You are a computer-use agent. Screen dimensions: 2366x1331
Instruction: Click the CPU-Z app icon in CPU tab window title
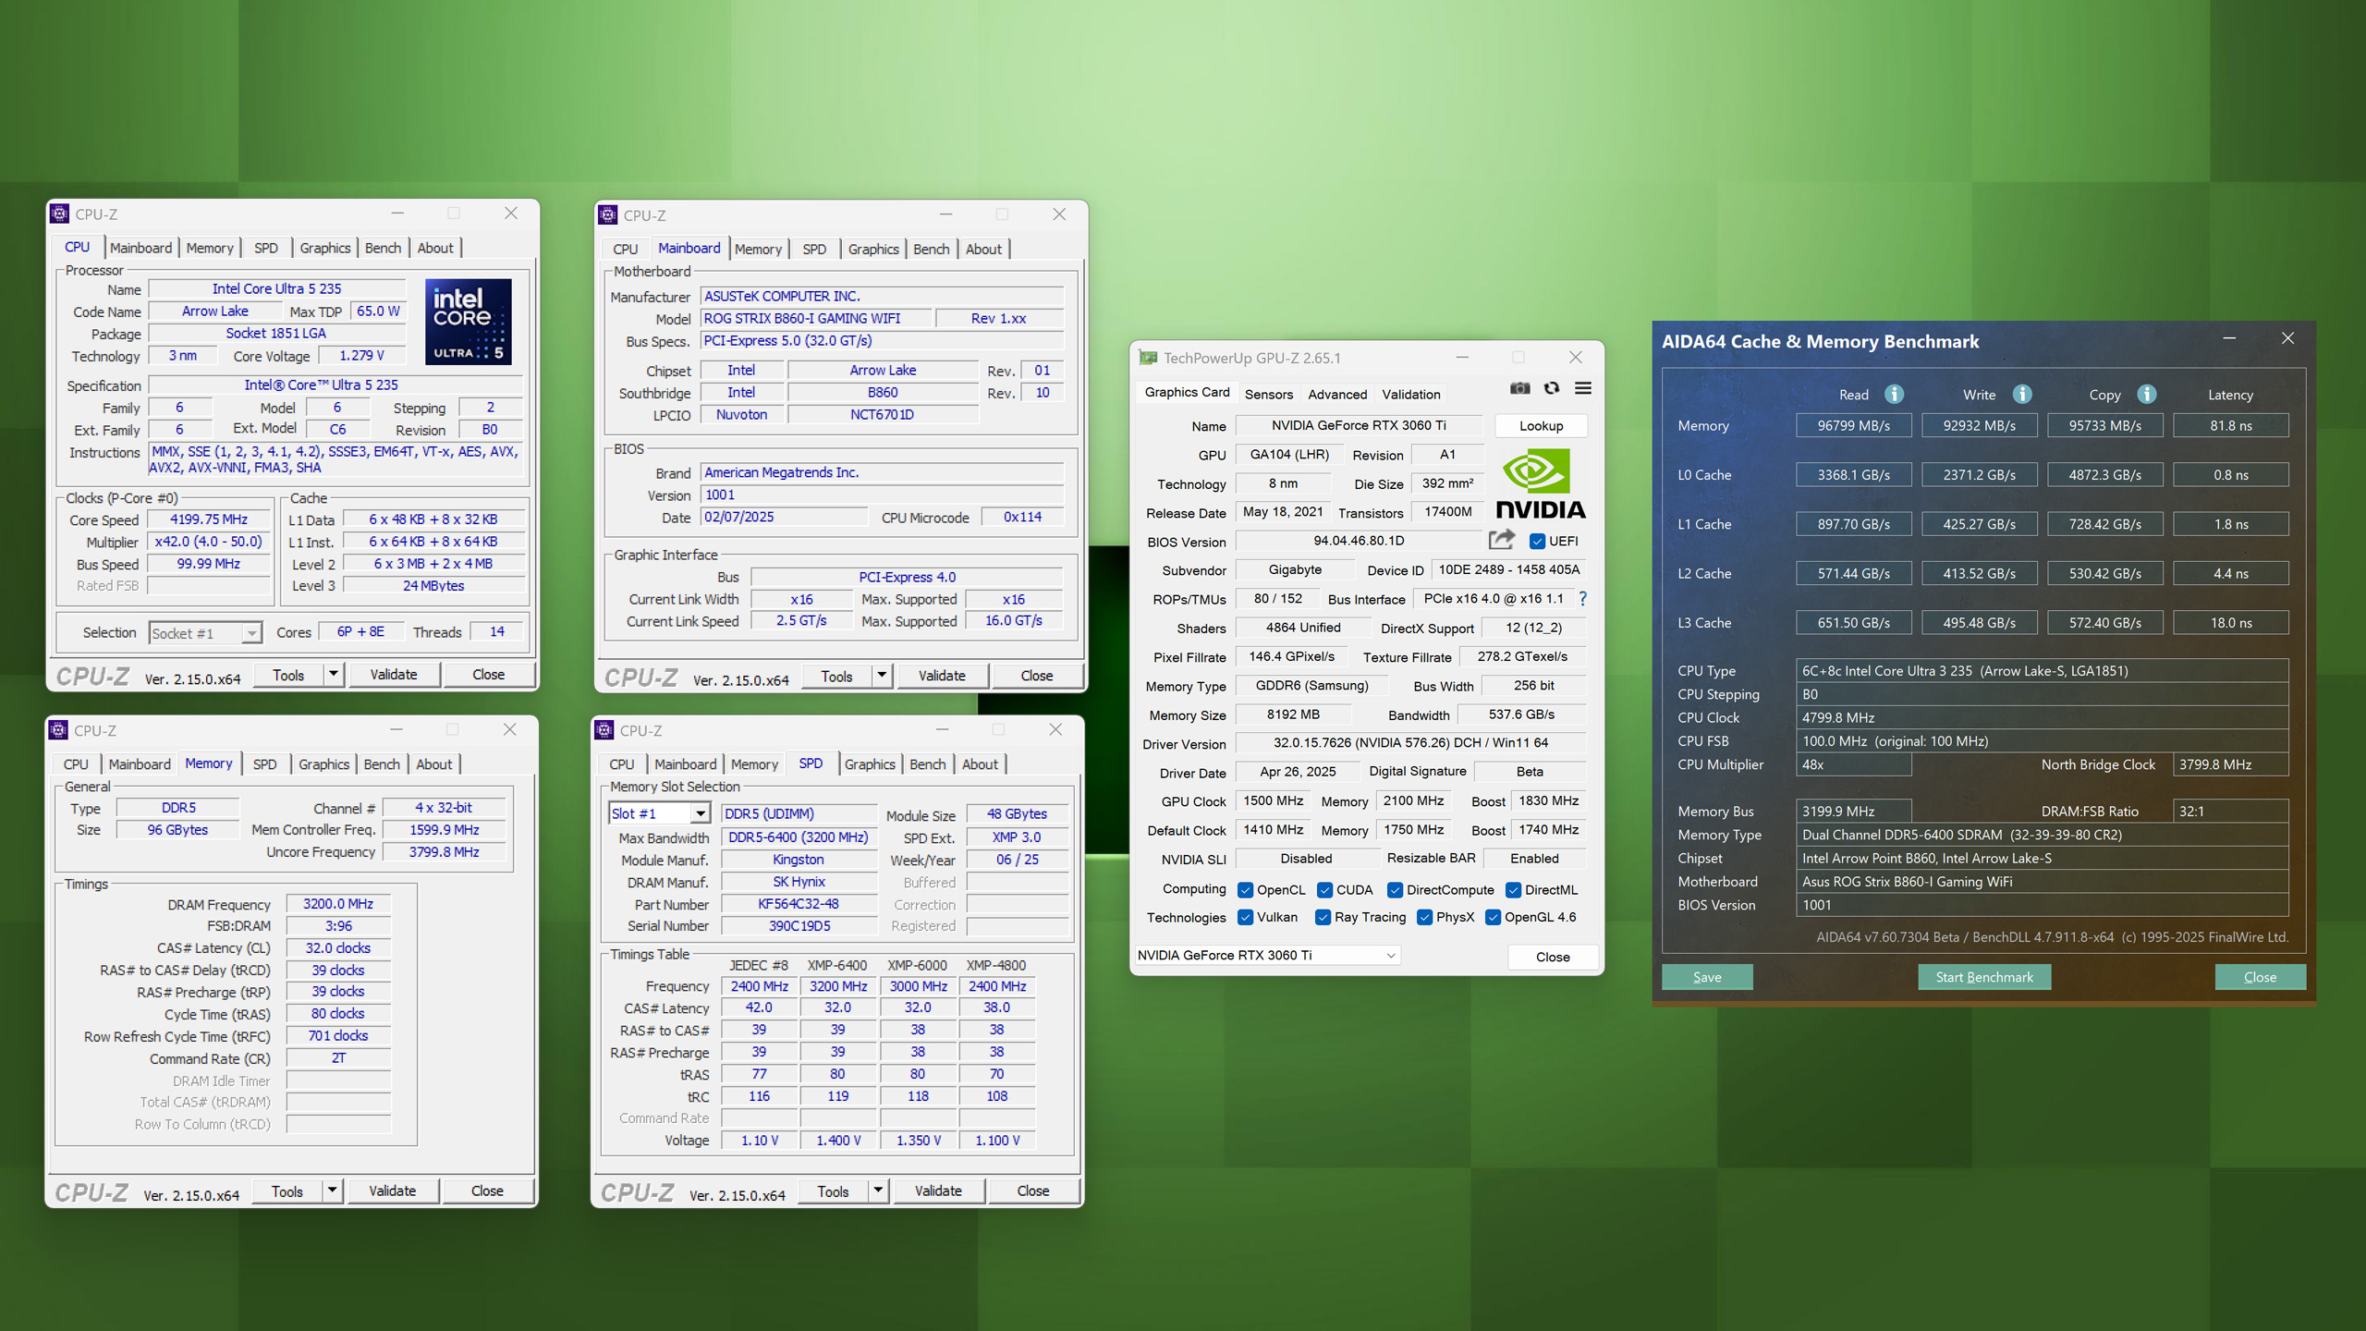point(60,214)
